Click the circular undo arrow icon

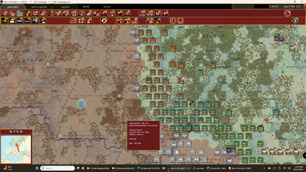tap(104, 21)
